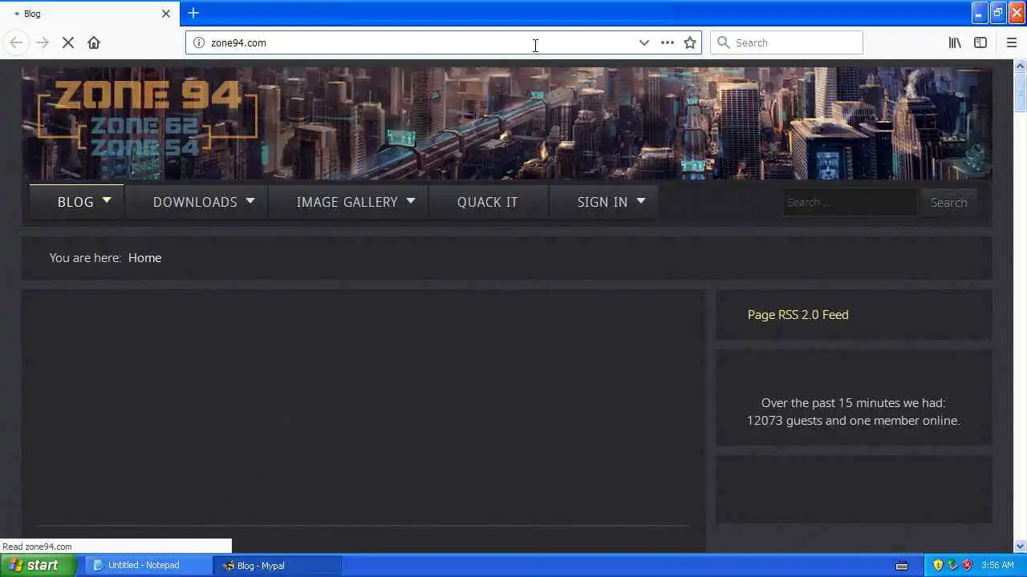Show address bar history dropdown arrow
The width and height of the screenshot is (1027, 577).
643,42
